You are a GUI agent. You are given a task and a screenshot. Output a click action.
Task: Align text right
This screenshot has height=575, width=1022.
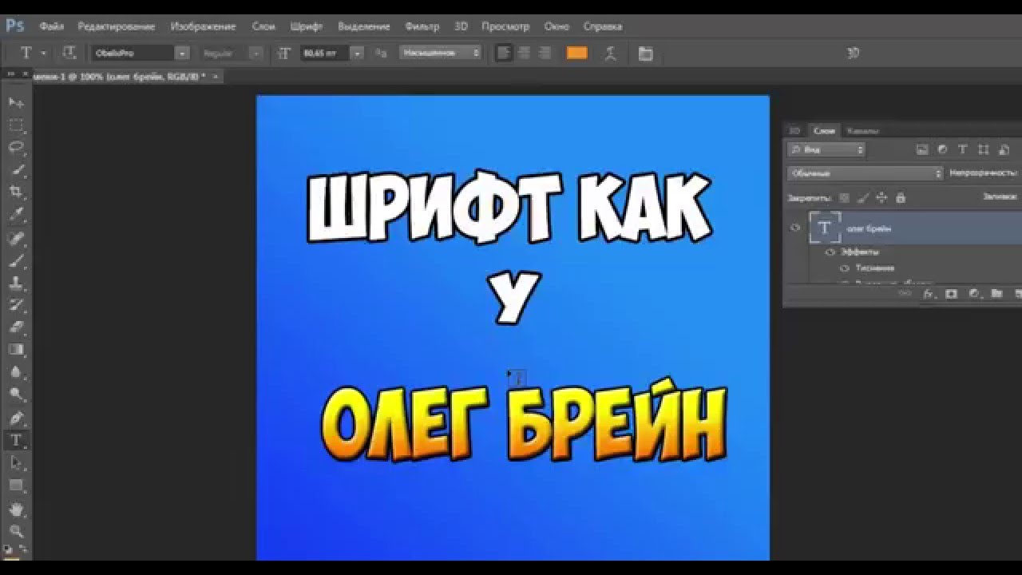pyautogui.click(x=545, y=53)
